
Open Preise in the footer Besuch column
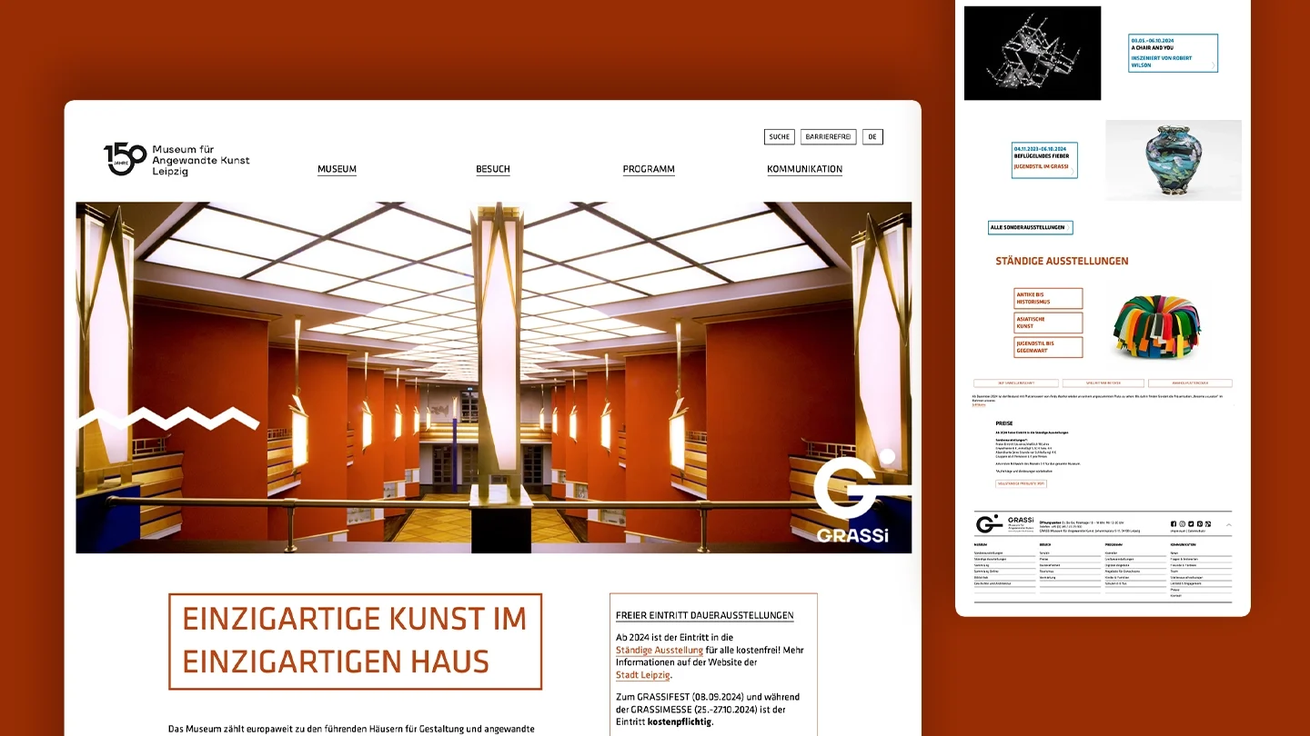1043,559
